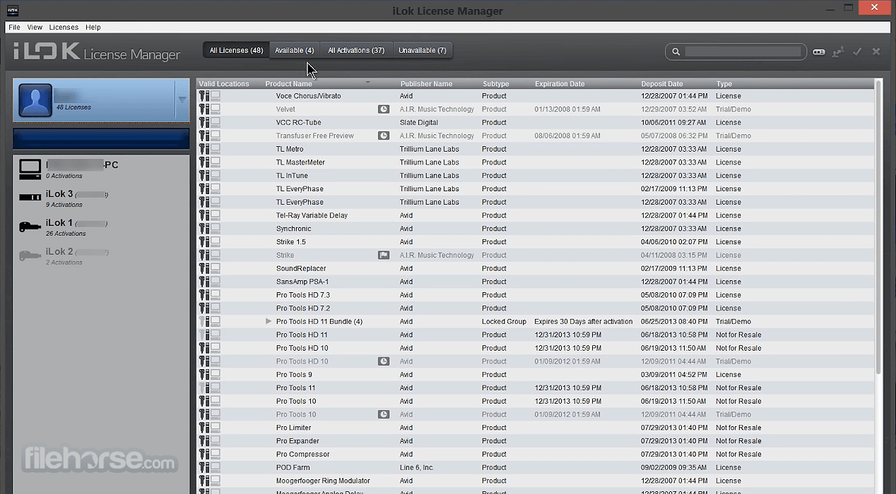Open the File menu
Viewport: 896px width, 494px height.
point(14,28)
